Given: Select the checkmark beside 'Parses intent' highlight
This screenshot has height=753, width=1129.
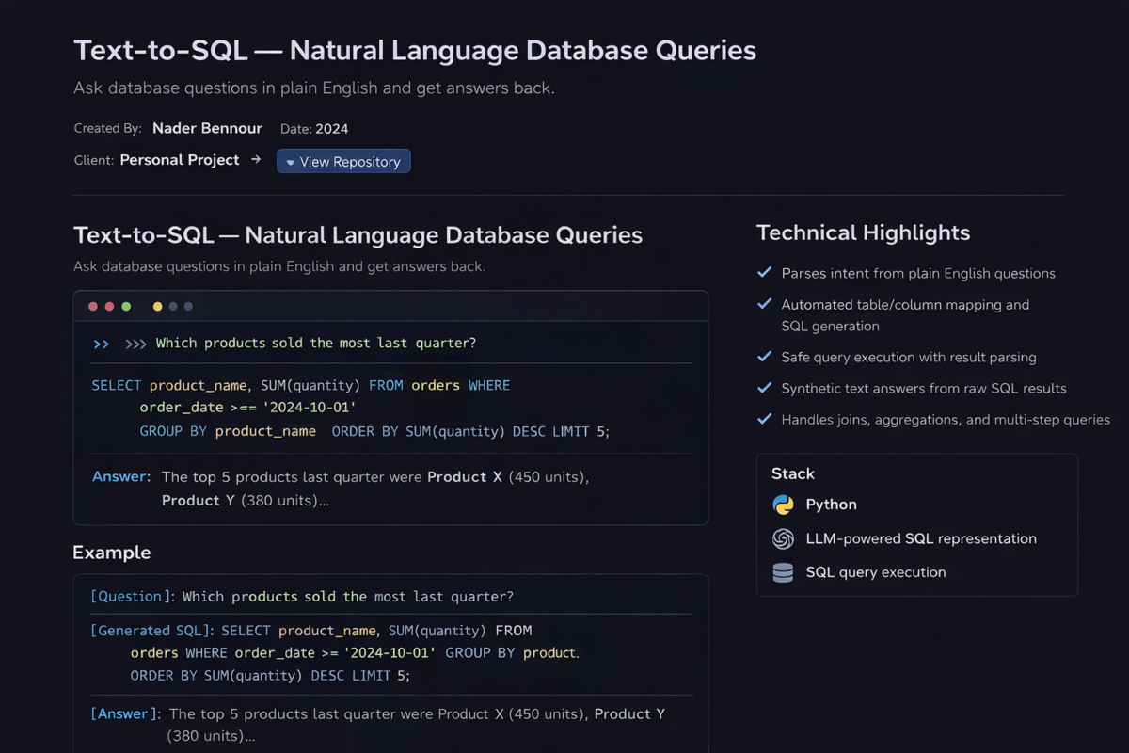Looking at the screenshot, I should click(764, 272).
